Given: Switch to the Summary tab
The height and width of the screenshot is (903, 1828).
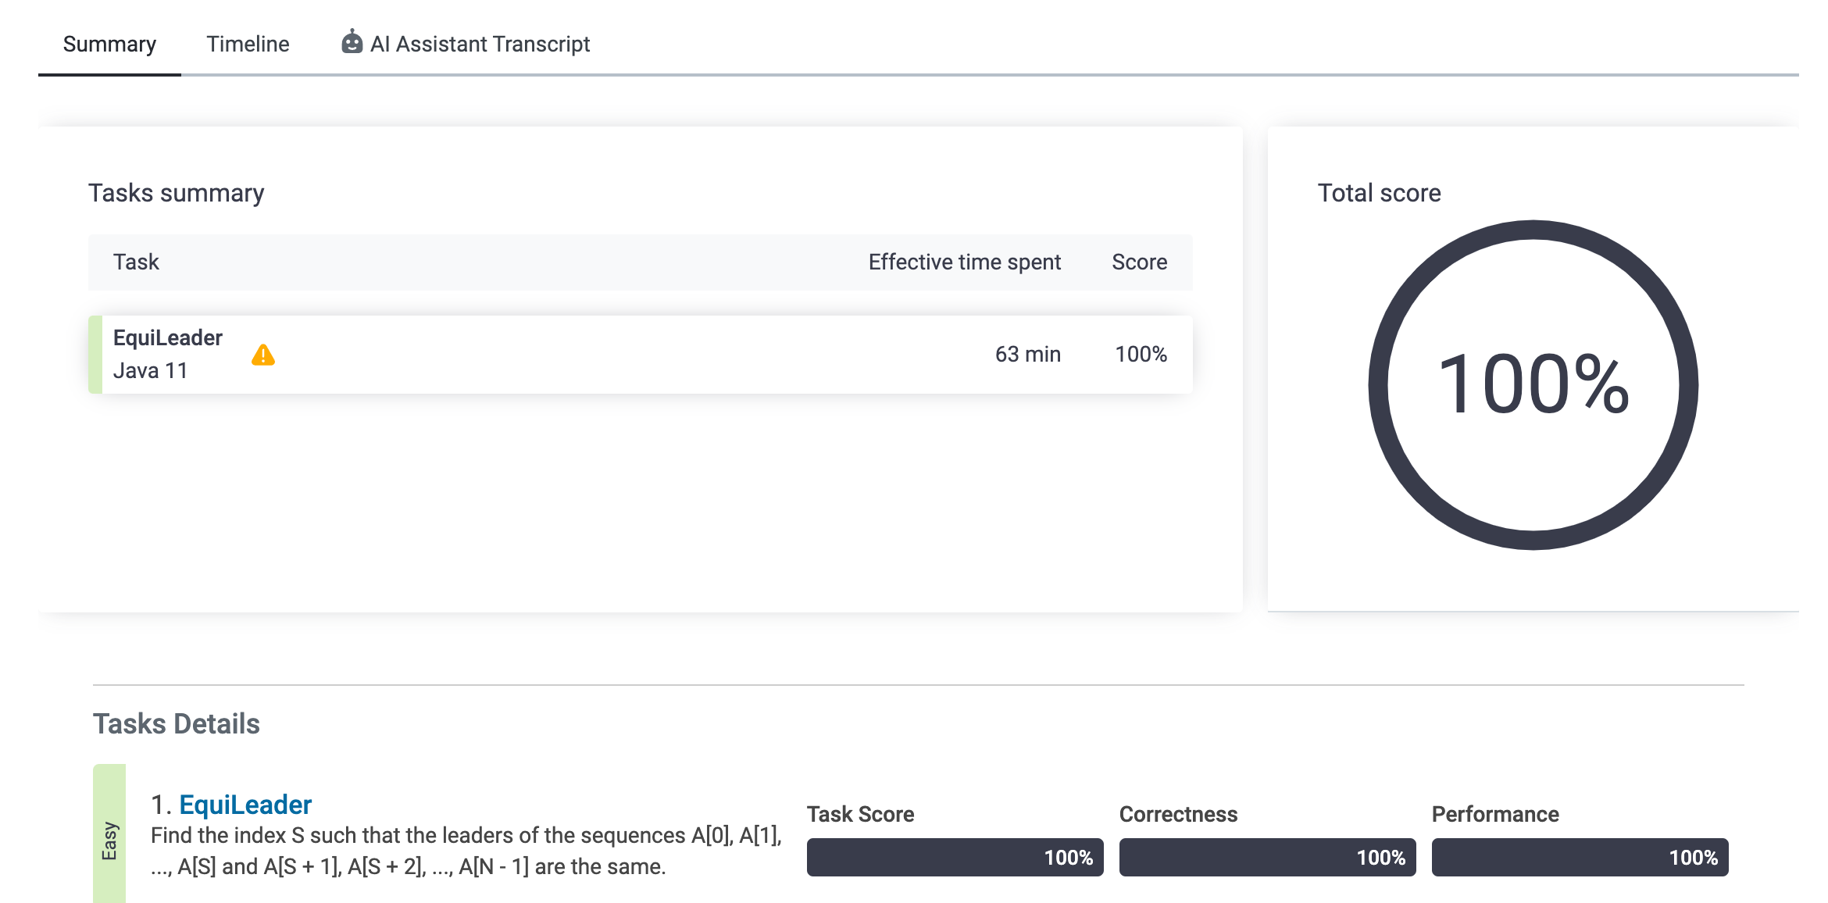Looking at the screenshot, I should [109, 45].
